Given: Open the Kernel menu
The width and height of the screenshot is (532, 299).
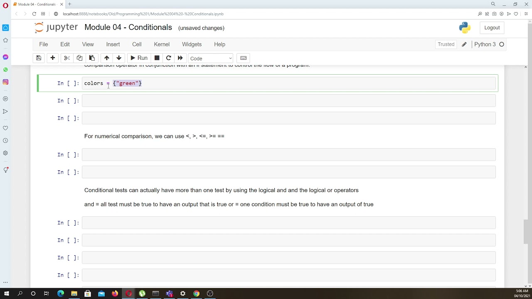Looking at the screenshot, I should (x=162, y=44).
